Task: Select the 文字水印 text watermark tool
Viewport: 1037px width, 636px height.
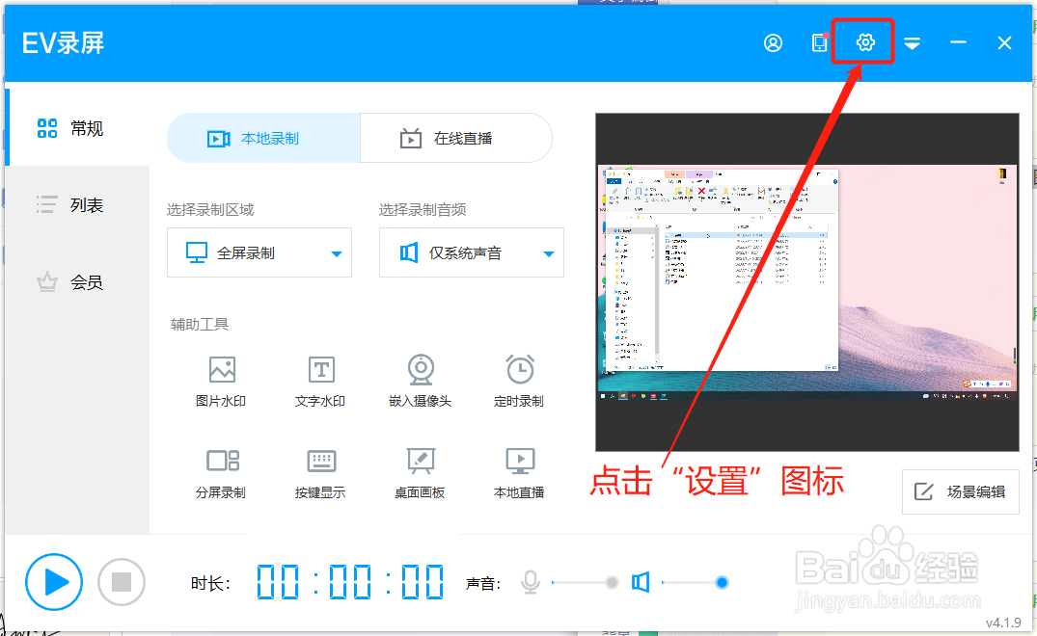Action: [319, 379]
